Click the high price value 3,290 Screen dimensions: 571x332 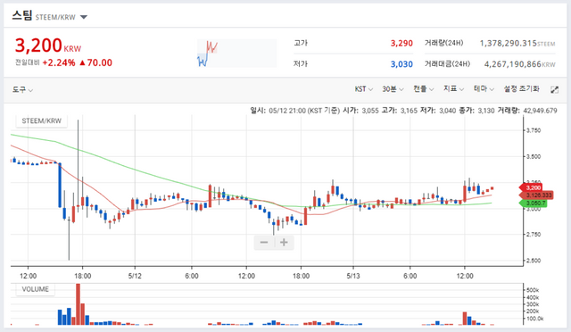pyautogui.click(x=401, y=44)
